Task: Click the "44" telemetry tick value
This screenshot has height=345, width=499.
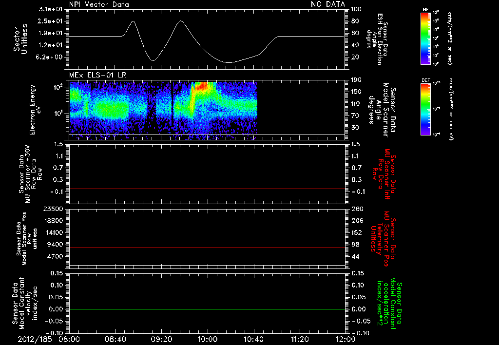Action: 355,256
